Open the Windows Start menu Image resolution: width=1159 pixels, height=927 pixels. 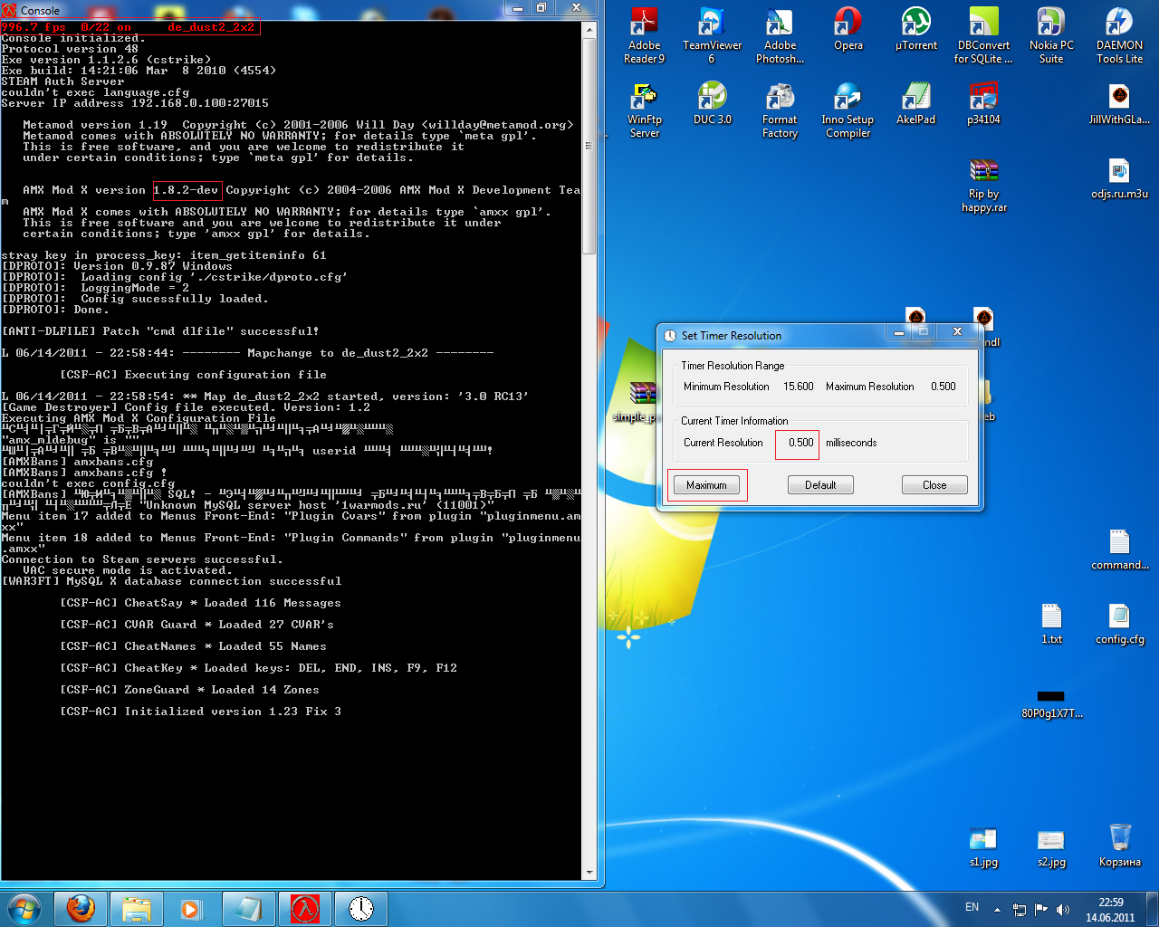[24, 908]
